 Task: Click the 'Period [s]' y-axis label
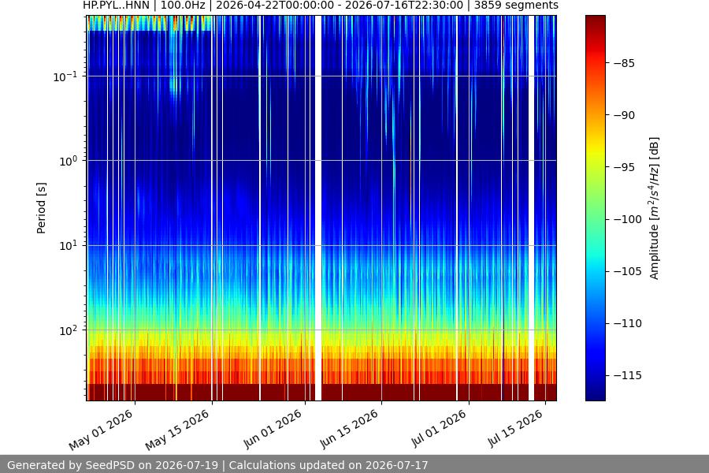[41, 208]
